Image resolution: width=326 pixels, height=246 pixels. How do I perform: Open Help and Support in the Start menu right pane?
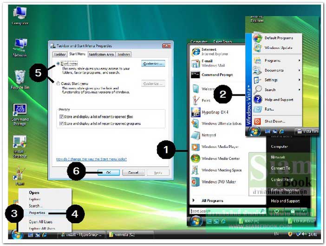(285, 201)
